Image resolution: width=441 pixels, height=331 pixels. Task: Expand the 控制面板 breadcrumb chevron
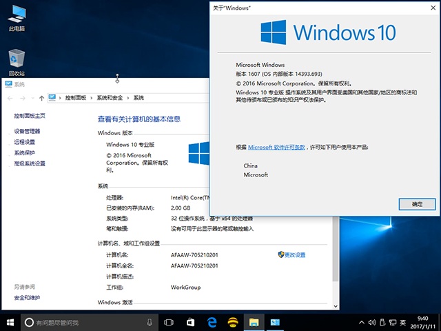(92, 98)
